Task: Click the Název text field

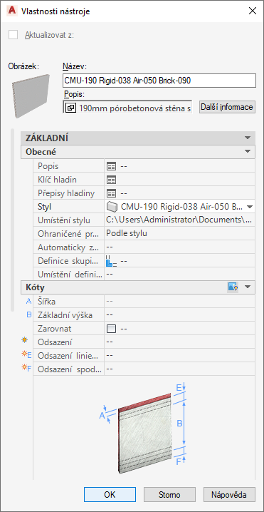Action: (x=159, y=81)
